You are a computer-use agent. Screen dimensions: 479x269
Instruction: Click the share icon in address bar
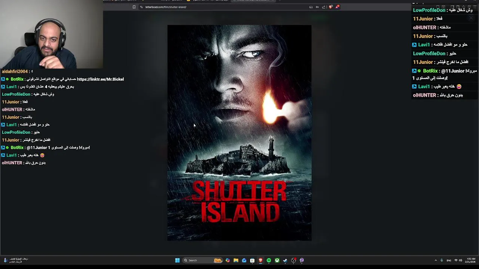324,7
